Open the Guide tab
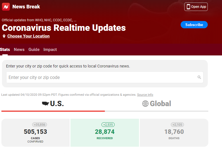Screen dimensions: 222x154 point(34,50)
